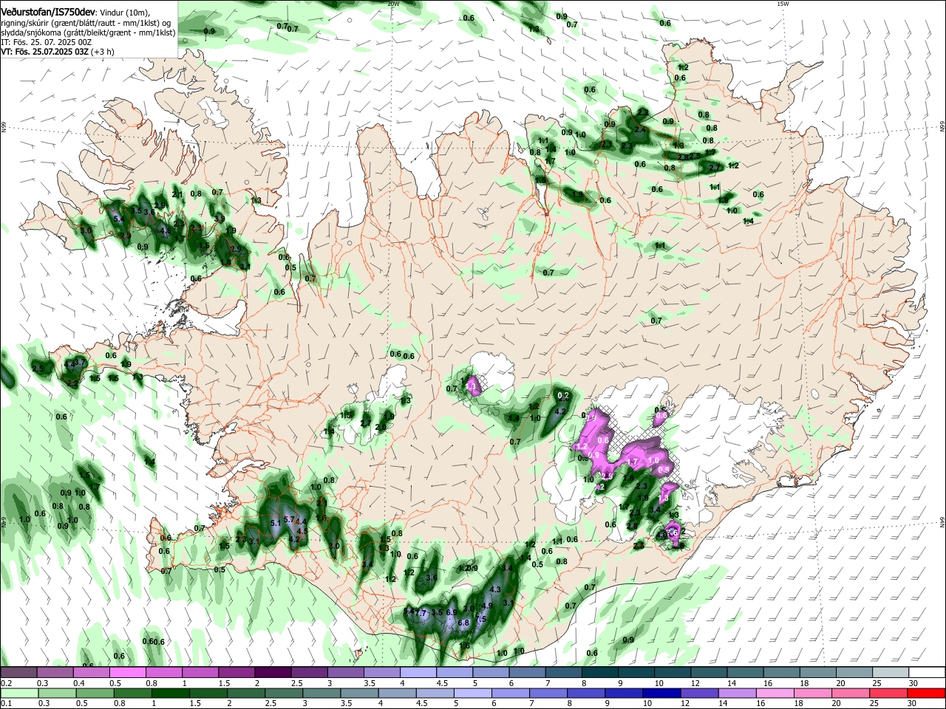Click the 6.8 precipitation value on the map
The height and width of the screenshot is (709, 946).
point(463,623)
